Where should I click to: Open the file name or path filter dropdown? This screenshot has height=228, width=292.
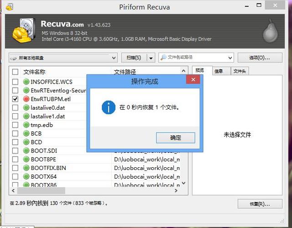coord(230,58)
